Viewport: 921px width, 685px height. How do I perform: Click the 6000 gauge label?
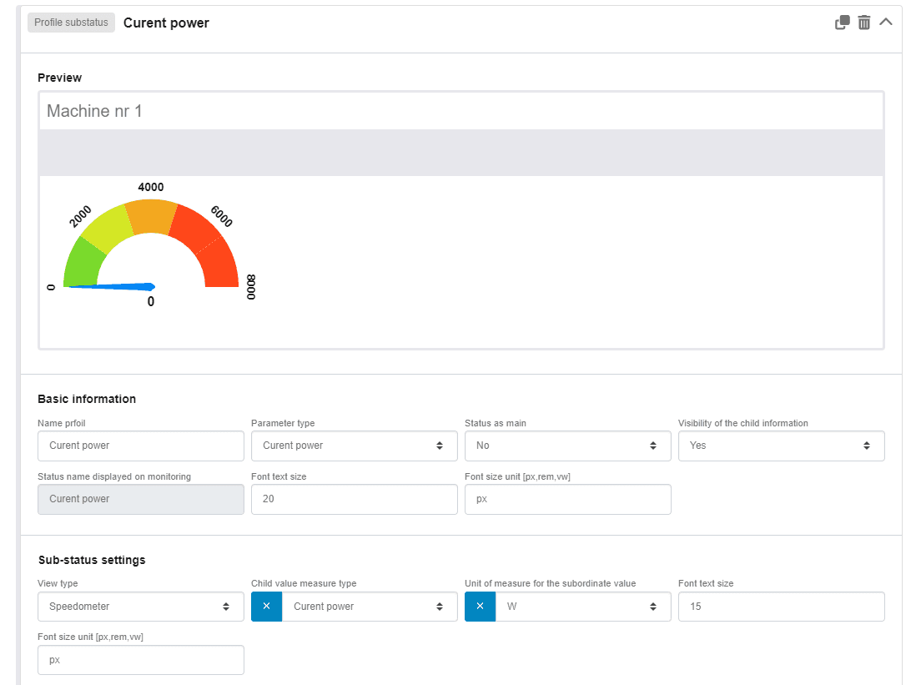click(x=221, y=216)
